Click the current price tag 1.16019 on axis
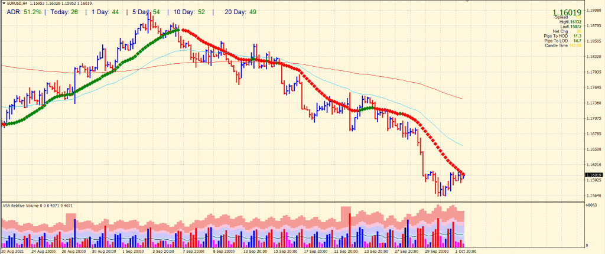 594,175
